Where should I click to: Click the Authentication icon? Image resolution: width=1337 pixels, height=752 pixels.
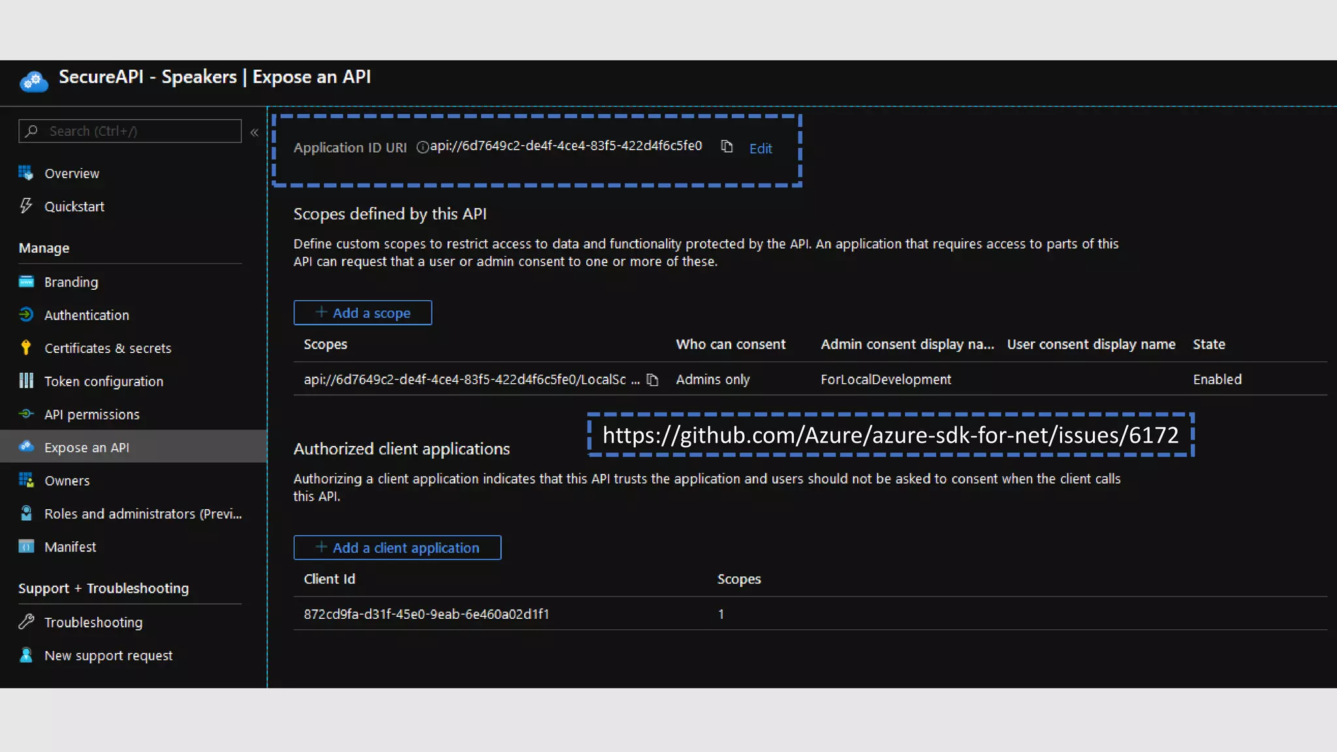click(x=26, y=315)
